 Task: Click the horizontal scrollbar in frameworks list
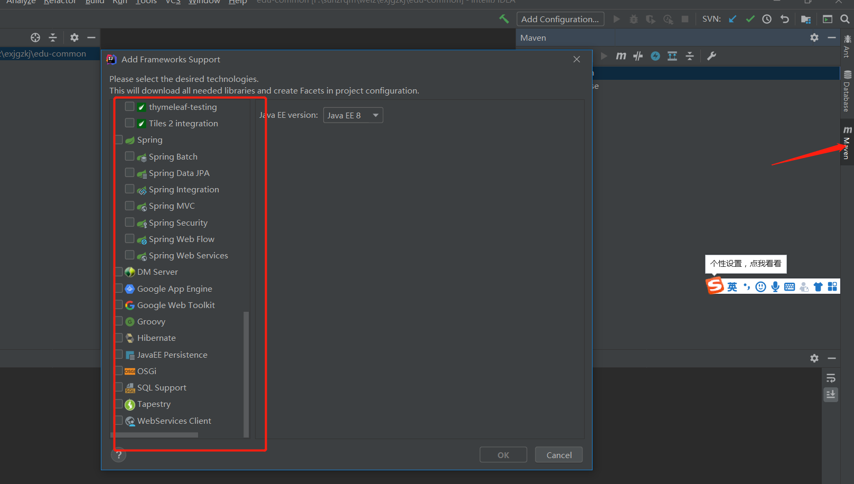coord(154,435)
